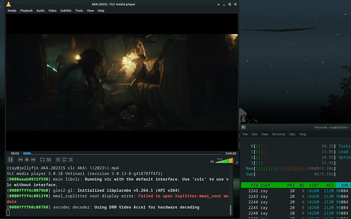The width and height of the screenshot is (351, 219).
Task: Click htop Tasks label
Action: [x=344, y=146]
